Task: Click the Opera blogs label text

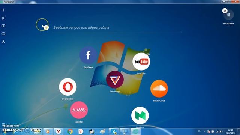Action: coord(67,99)
